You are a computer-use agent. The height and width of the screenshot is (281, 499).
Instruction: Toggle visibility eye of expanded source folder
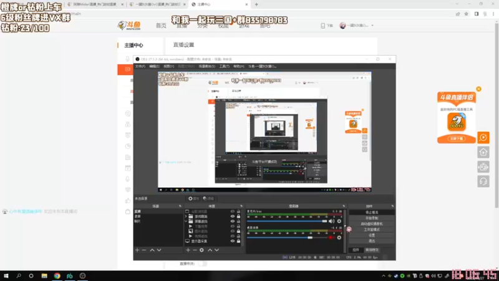point(233,221)
